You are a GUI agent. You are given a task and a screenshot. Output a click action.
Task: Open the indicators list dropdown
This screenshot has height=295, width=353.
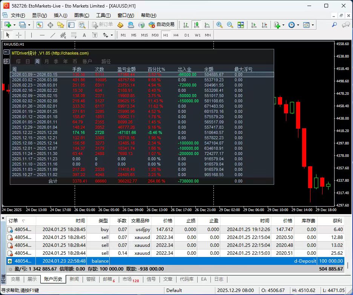(x=283, y=25)
